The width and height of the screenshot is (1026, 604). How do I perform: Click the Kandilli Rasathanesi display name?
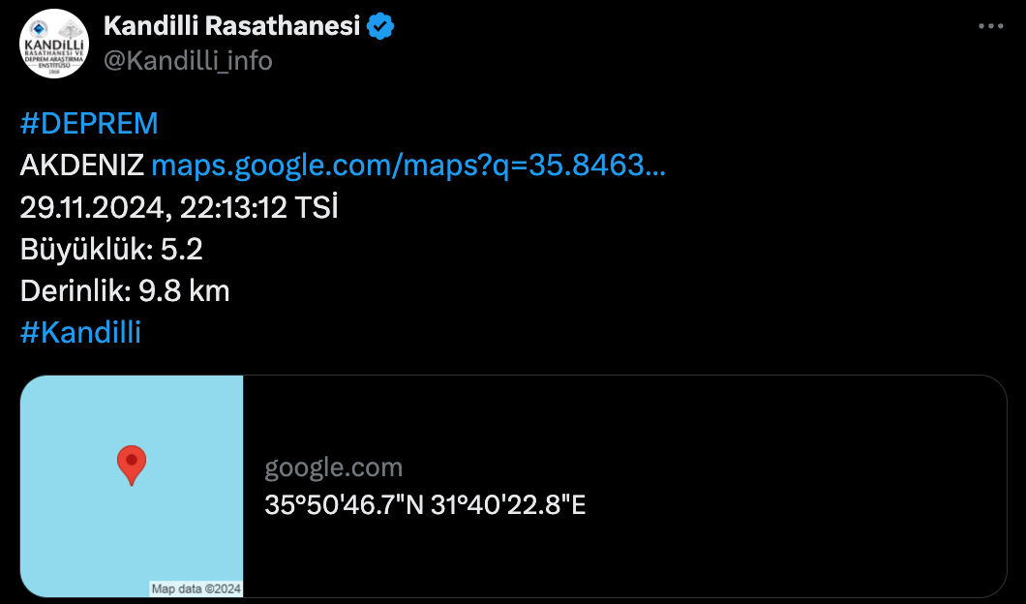coord(231,26)
